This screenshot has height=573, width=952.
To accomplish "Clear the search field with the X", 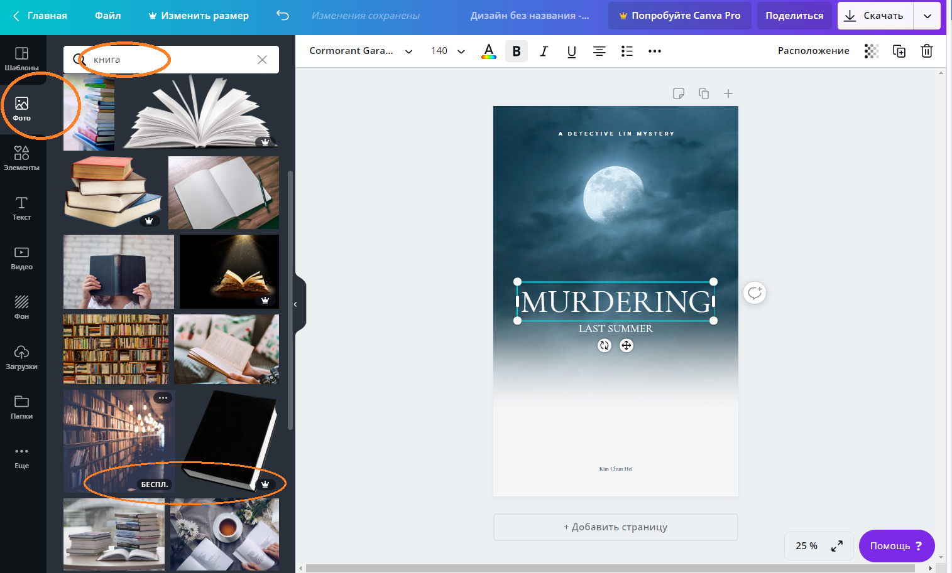I will pyautogui.click(x=262, y=60).
